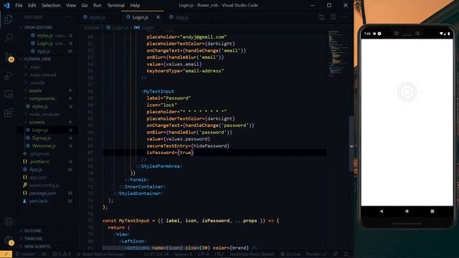Click the JavaScript React language mode indicator

click(x=252, y=254)
